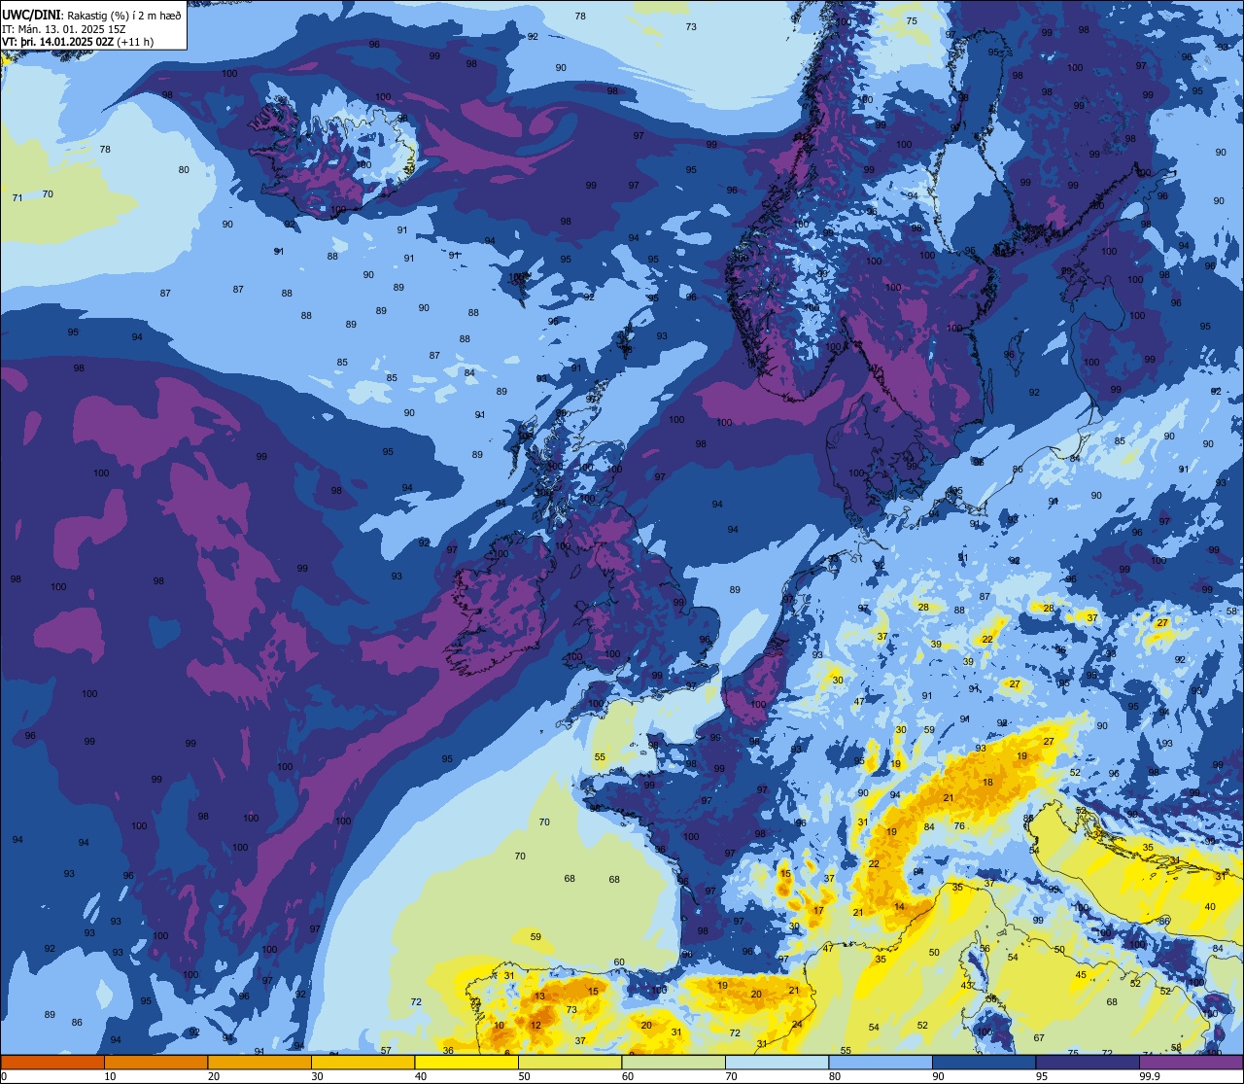
Task: Click the map value 14 near the Riviera
Action: (900, 907)
